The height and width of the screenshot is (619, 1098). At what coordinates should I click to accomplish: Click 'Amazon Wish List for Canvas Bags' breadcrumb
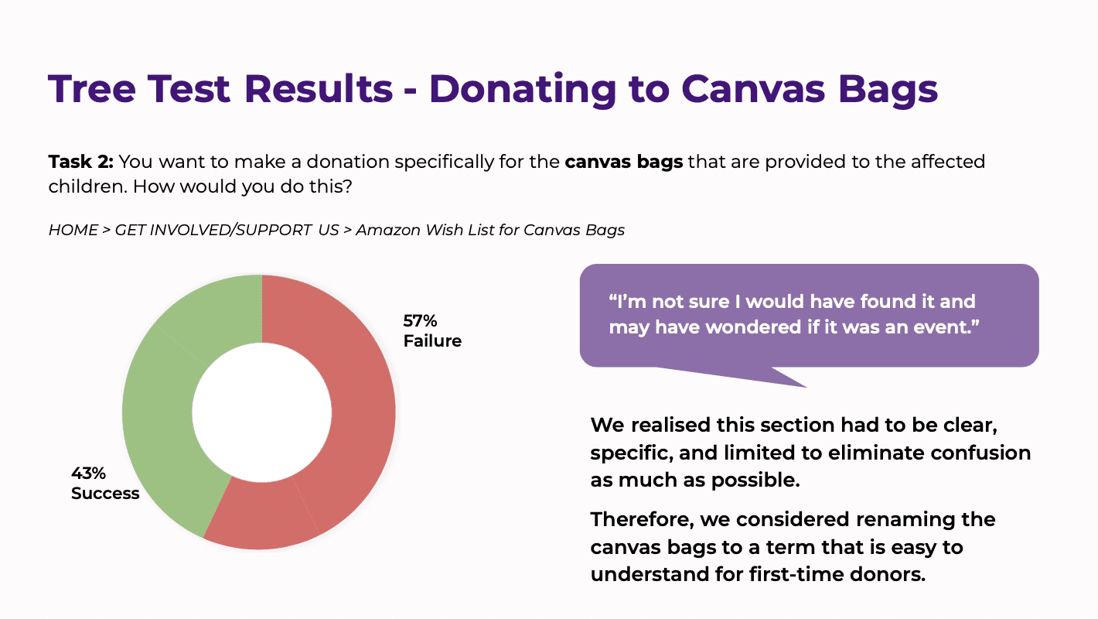tap(490, 230)
